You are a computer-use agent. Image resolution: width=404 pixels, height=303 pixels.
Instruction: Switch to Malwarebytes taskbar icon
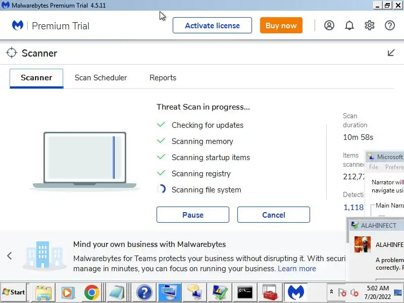click(295, 292)
